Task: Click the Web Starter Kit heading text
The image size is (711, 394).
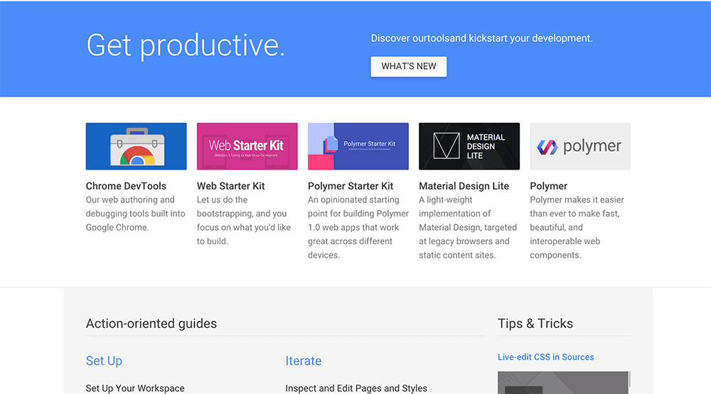Action: 230,186
